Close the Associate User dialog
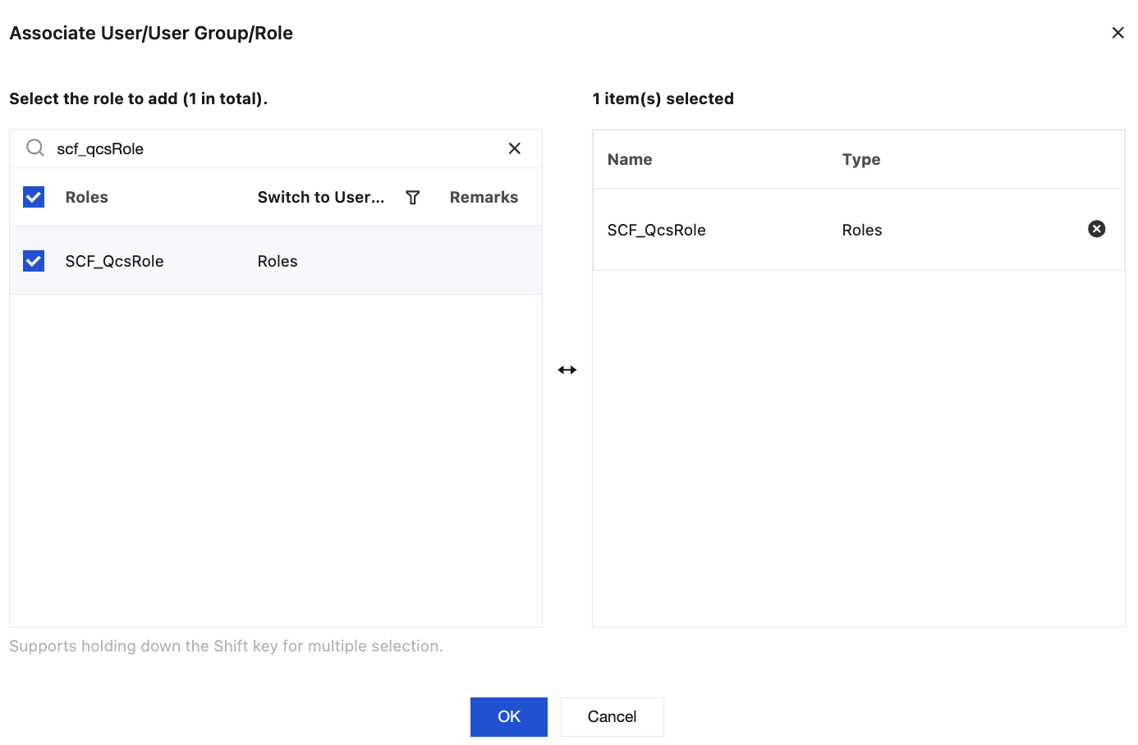The image size is (1138, 745). [x=1117, y=33]
